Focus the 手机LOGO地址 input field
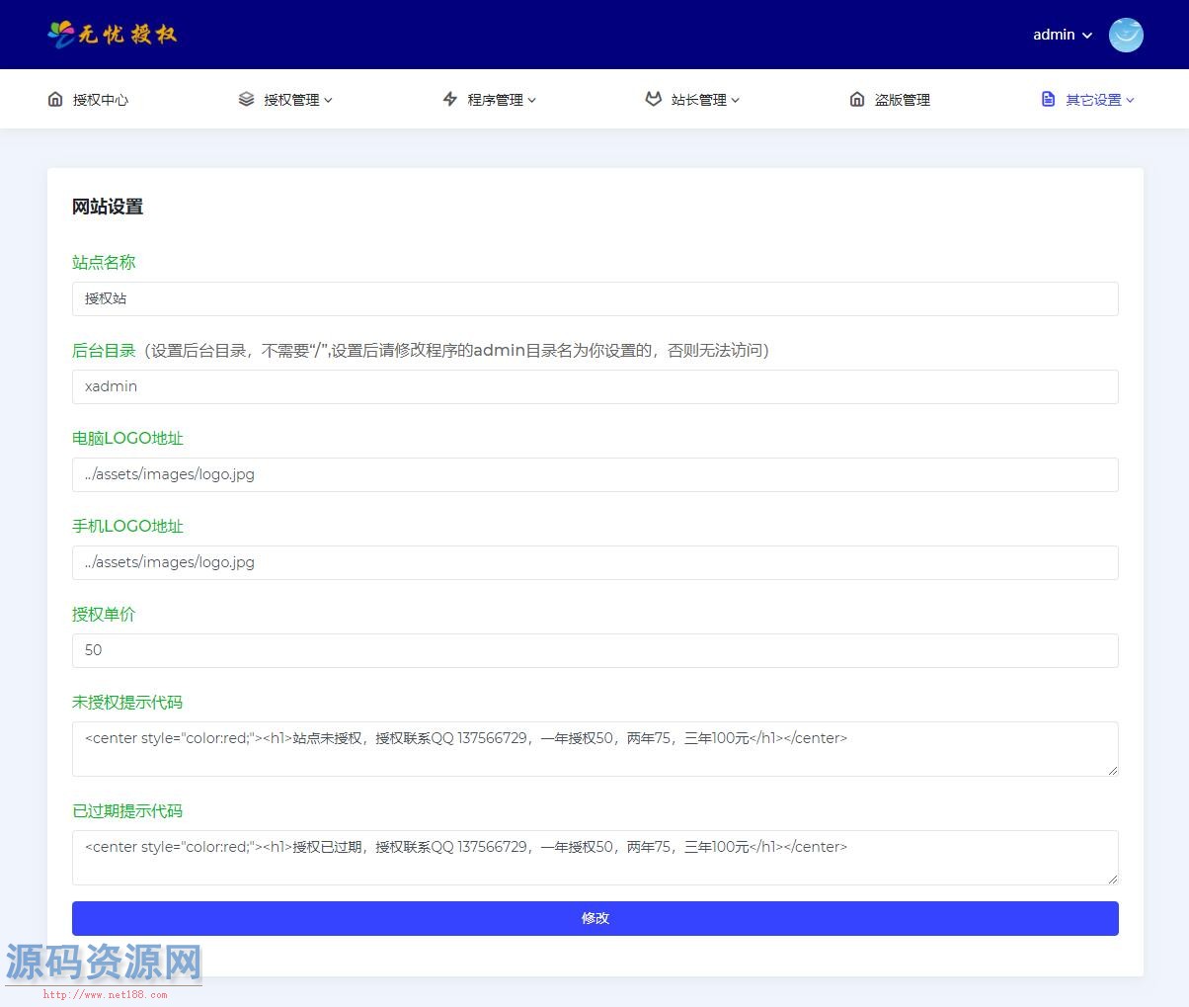This screenshot has height=1007, width=1189. [x=595, y=562]
